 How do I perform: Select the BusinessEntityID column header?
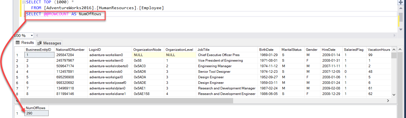tap(38, 50)
